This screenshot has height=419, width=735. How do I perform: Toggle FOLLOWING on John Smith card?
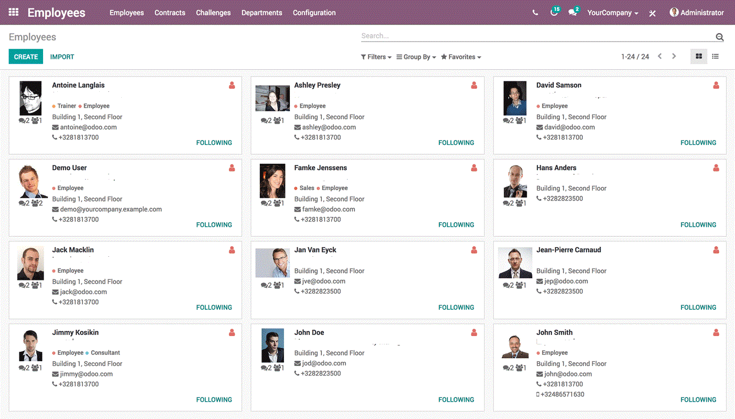tap(698, 400)
